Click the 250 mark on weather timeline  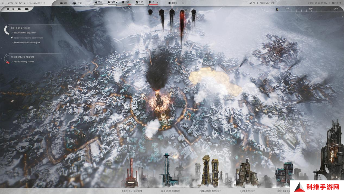(x=336, y=9)
